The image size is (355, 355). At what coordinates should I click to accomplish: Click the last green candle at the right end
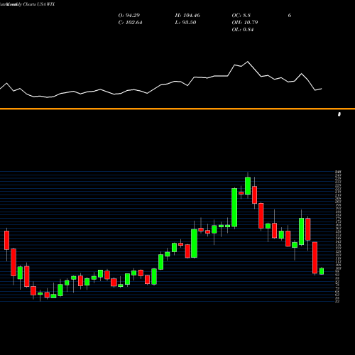pos(322,271)
